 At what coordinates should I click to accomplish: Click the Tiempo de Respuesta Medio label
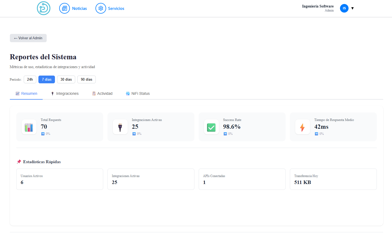[334, 120]
